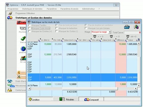
Task: Click the padlock icon beside Control avancé
Action: (10, 90)
